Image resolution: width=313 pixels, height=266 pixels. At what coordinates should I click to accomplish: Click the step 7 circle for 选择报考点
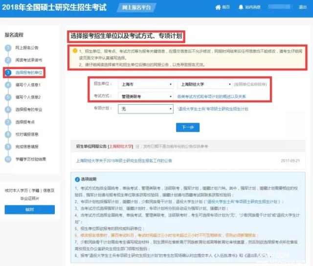8,122
